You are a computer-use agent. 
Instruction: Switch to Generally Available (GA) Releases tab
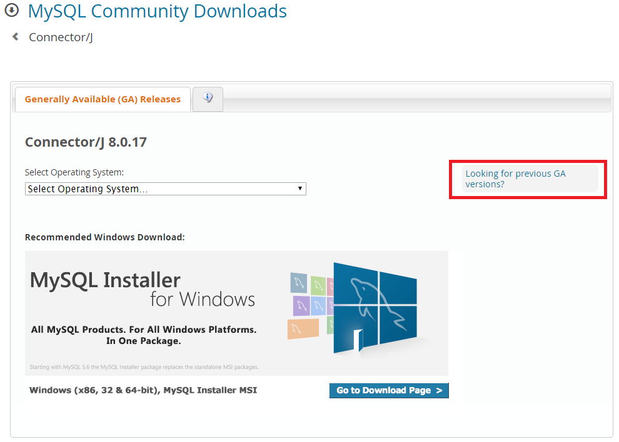(x=103, y=99)
